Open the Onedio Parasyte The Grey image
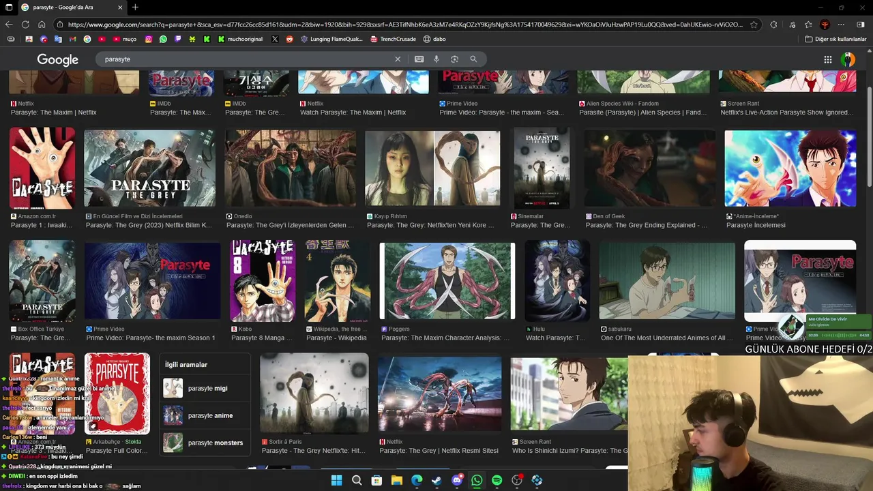This screenshot has height=491, width=873. (x=291, y=168)
